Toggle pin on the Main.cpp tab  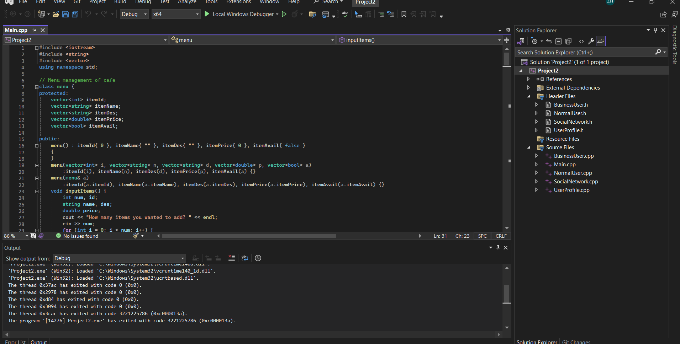point(35,30)
